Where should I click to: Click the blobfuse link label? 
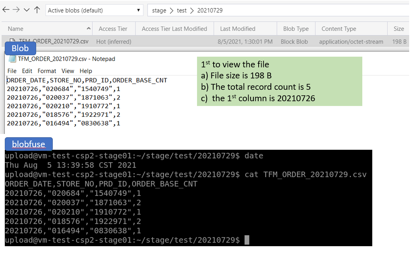28,144
